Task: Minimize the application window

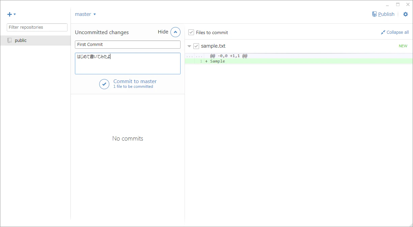Action: click(x=387, y=5)
